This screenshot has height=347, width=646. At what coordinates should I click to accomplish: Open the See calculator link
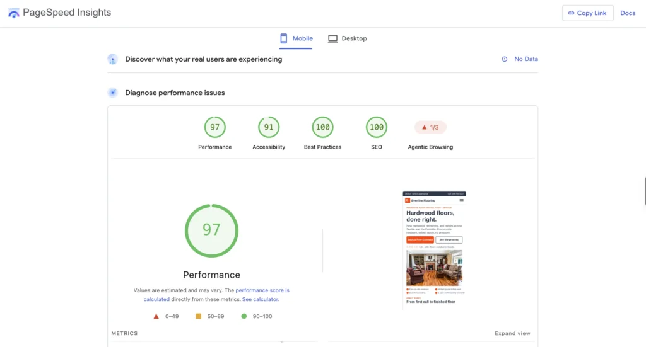(261, 299)
